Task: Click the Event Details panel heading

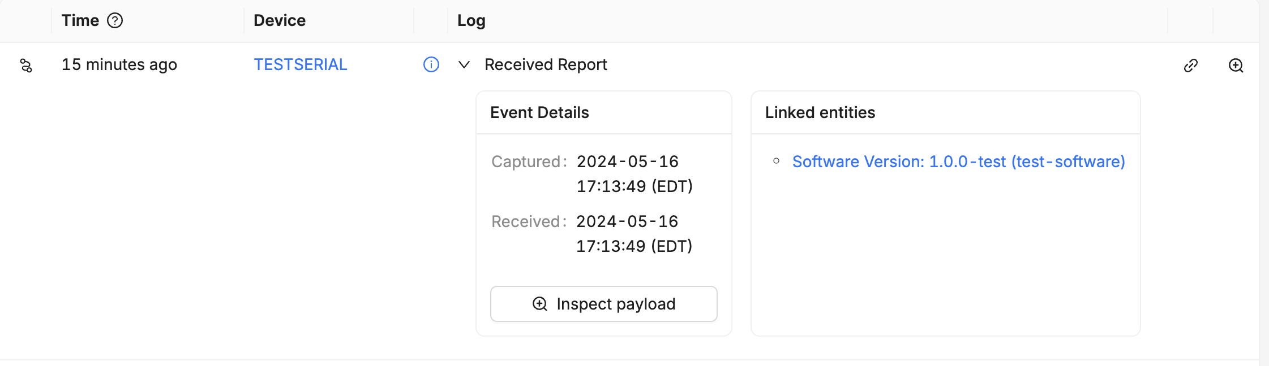Action: click(540, 112)
